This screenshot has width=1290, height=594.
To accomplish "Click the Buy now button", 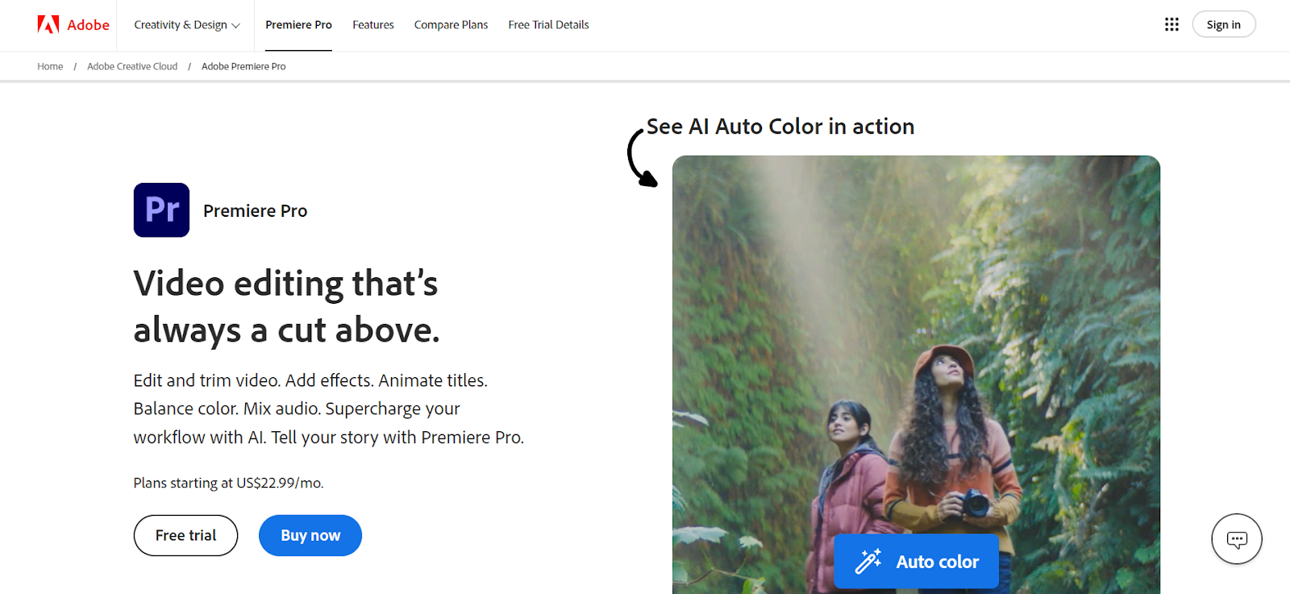I will (310, 535).
